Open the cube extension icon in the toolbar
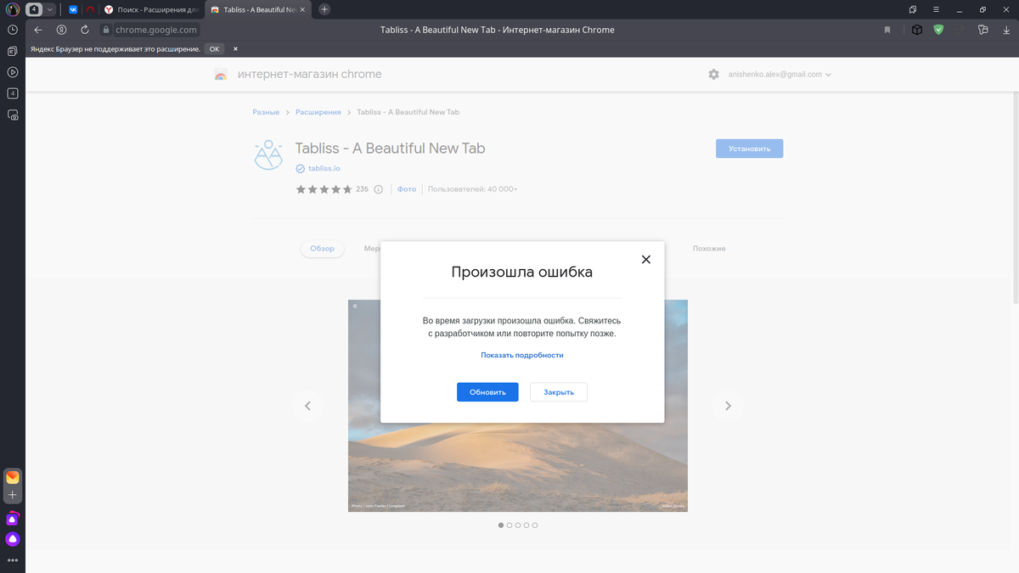 pyautogui.click(x=917, y=30)
